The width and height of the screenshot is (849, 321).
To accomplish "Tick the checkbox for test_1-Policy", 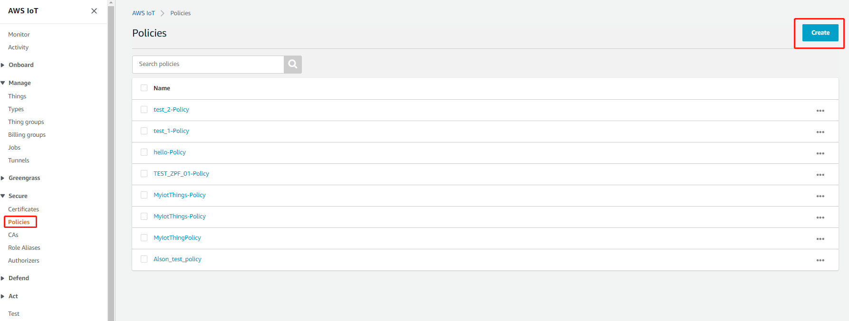I will pos(144,131).
